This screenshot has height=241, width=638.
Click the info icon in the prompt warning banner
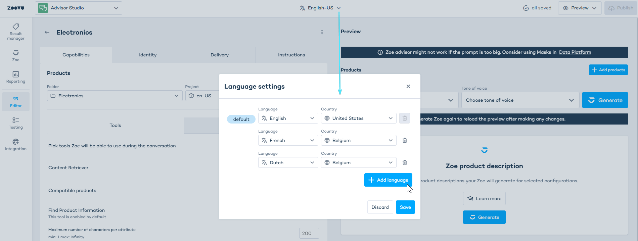pyautogui.click(x=380, y=52)
